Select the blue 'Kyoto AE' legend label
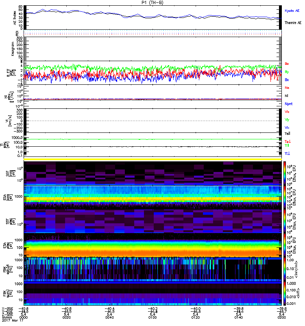Viewport: 305px width, 326px height. click(x=292, y=11)
